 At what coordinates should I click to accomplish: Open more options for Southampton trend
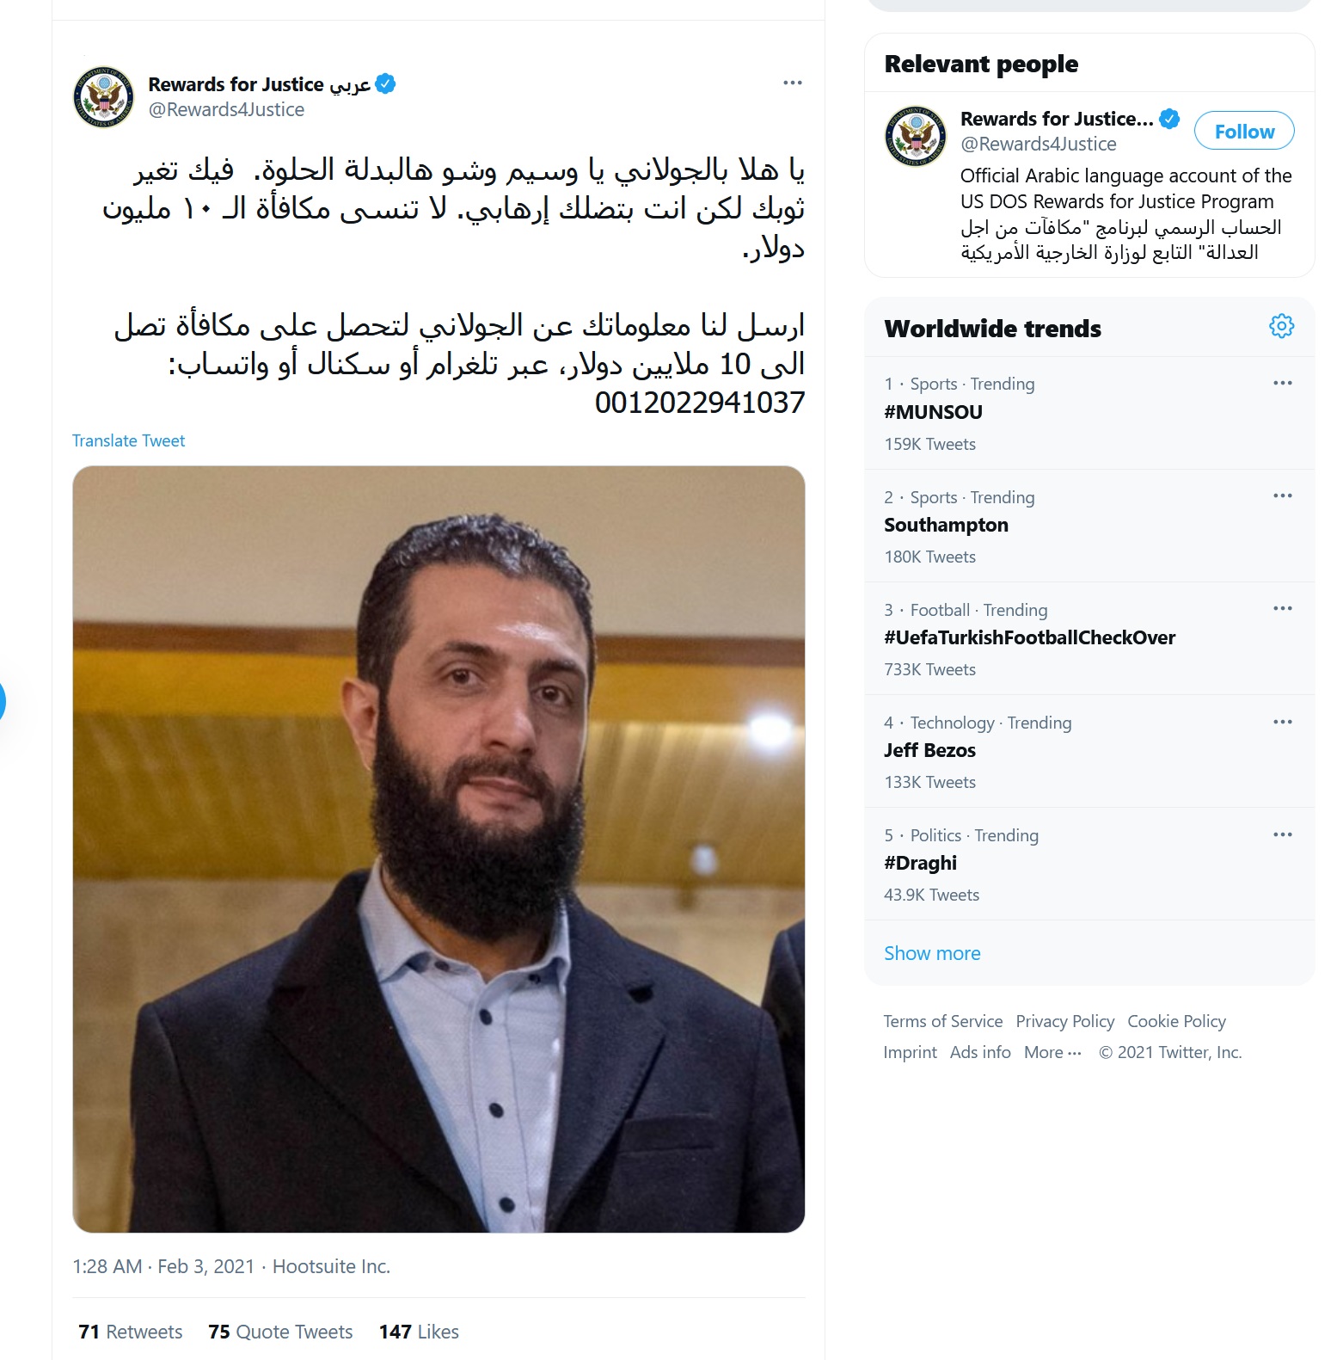[x=1282, y=495]
